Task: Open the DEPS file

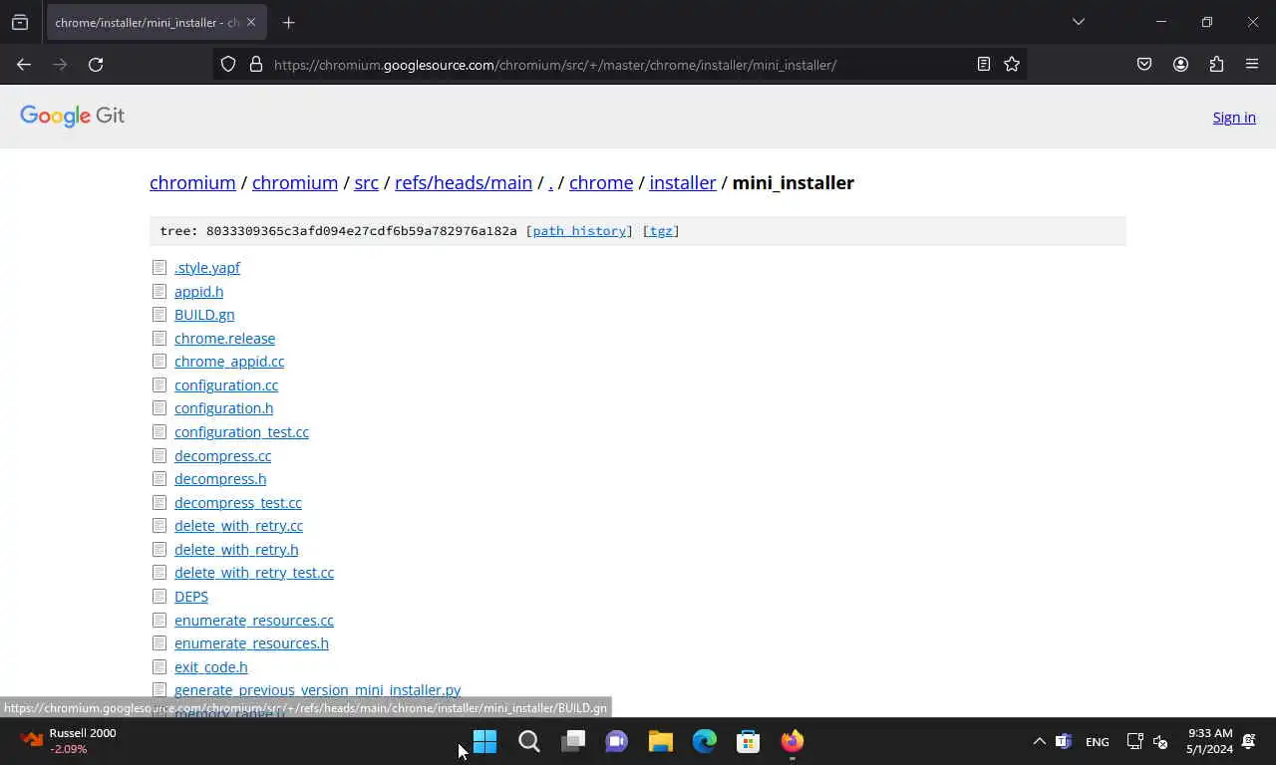Action: 191,597
